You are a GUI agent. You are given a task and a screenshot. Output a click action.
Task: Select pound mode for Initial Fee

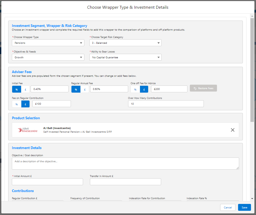(x=25, y=89)
